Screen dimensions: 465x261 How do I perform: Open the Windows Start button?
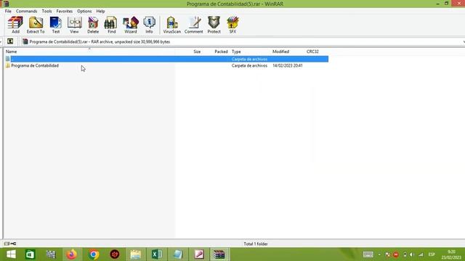(x=11, y=254)
